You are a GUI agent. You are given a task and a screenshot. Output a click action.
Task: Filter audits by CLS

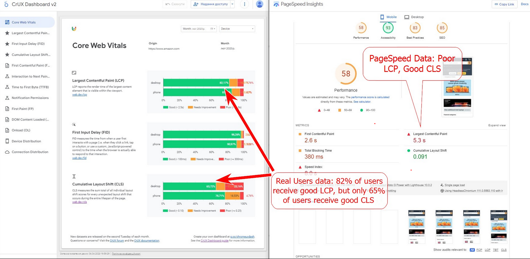coord(504,250)
